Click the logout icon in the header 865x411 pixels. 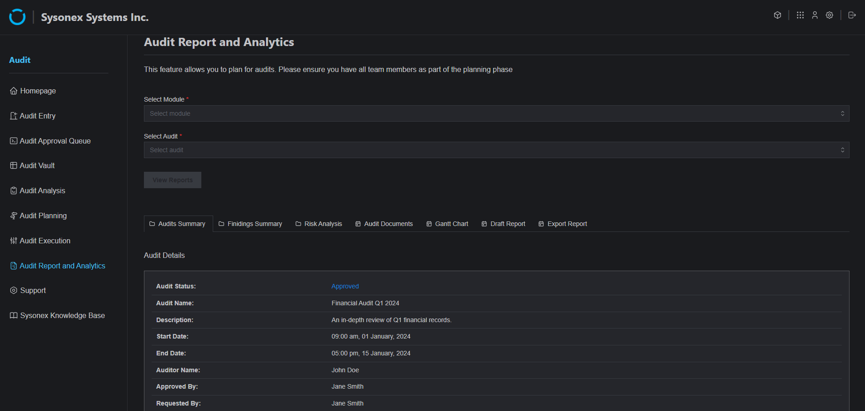tap(852, 15)
